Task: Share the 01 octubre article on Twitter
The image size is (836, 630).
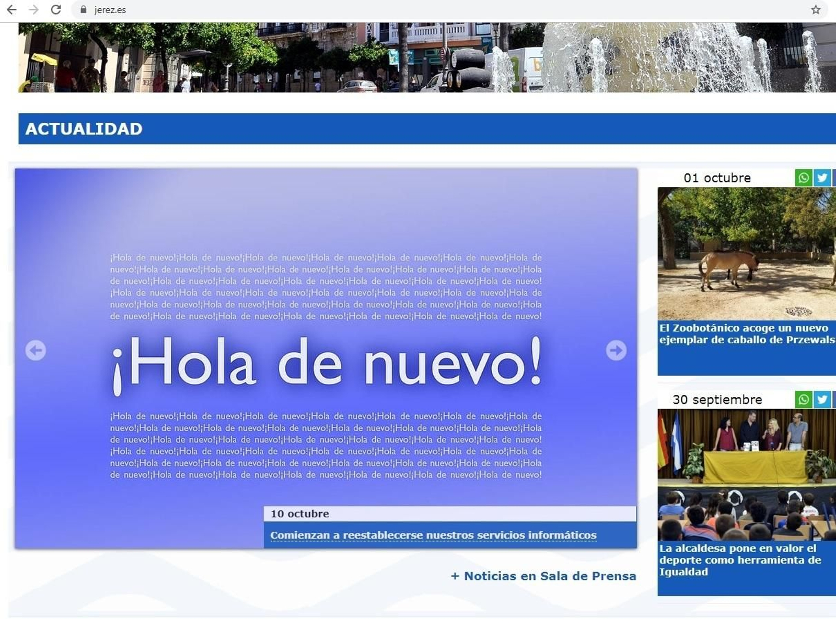Action: pos(822,178)
